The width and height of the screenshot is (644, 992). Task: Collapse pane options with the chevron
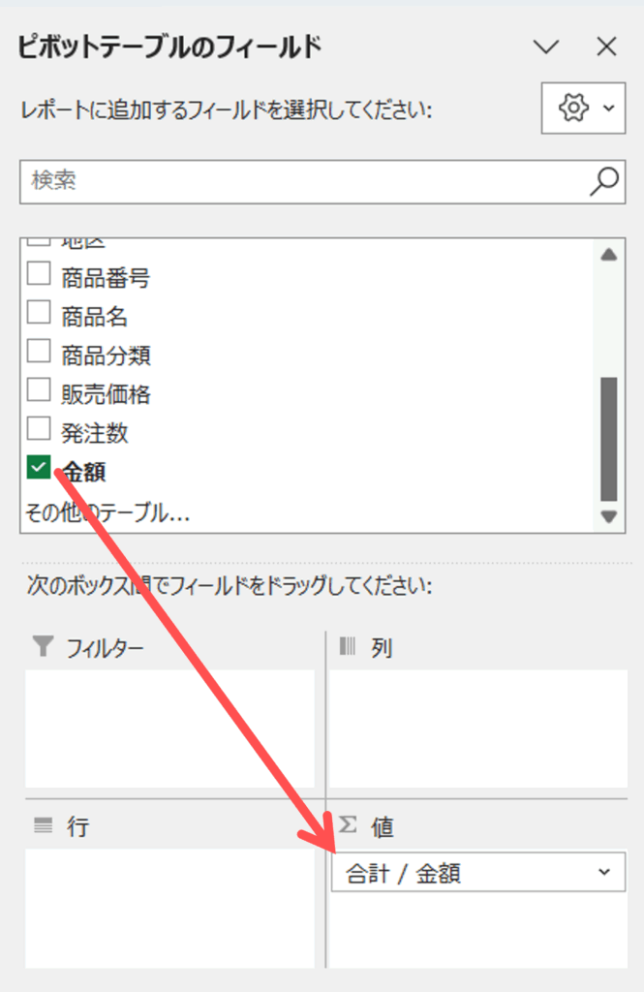(547, 46)
